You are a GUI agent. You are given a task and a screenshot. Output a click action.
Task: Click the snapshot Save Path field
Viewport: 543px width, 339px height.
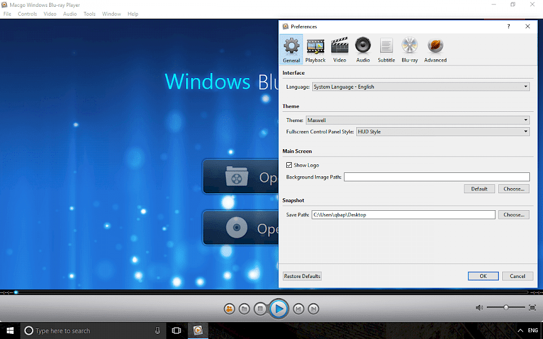point(403,215)
